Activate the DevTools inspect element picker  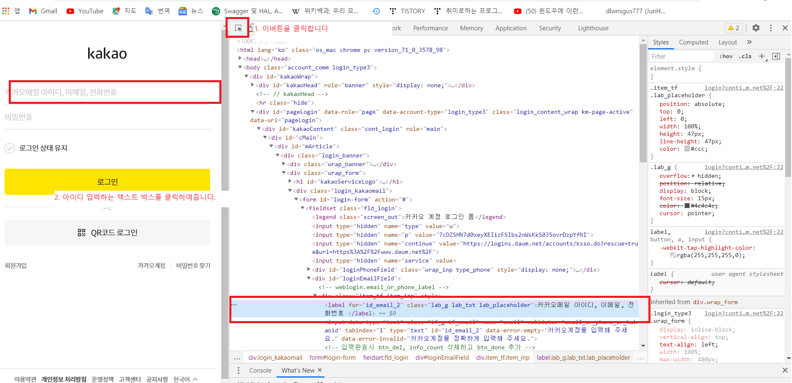click(238, 28)
